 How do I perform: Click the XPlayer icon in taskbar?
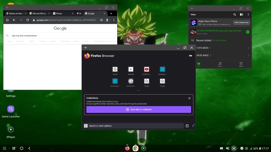click(x=144, y=148)
